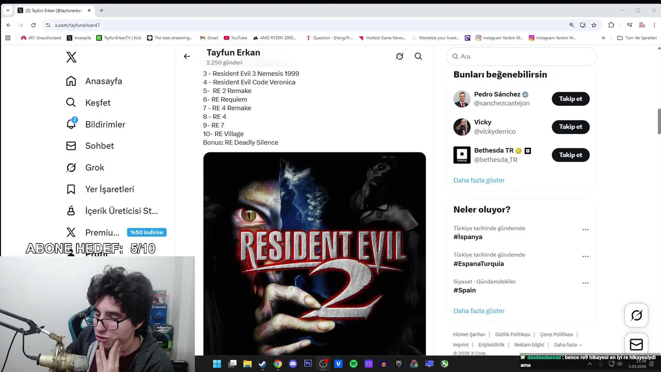Open Spotify from taskbar
This screenshot has width=661, height=372.
tap(354, 364)
